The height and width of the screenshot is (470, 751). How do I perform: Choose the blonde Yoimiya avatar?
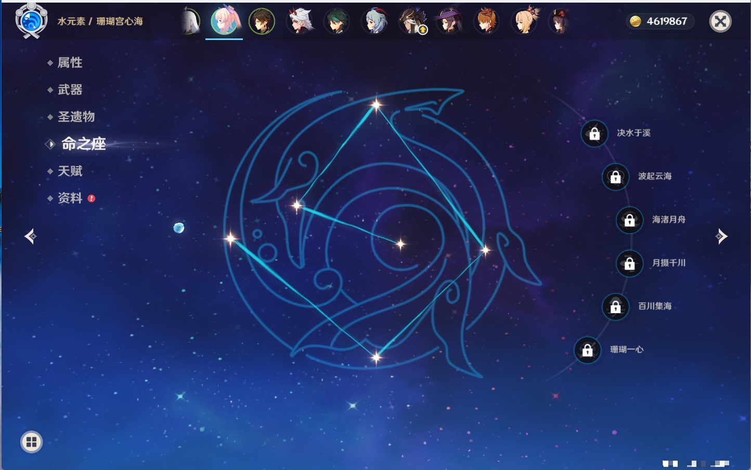pos(525,22)
